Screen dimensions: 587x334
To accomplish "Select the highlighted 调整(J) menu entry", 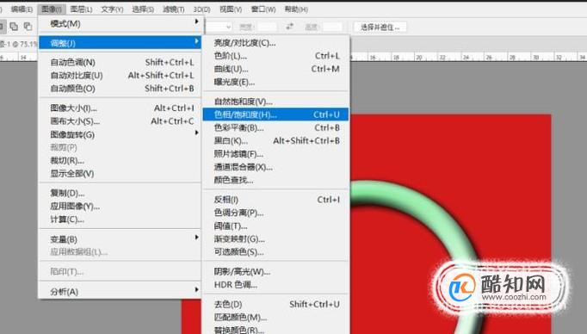I will 120,43.
